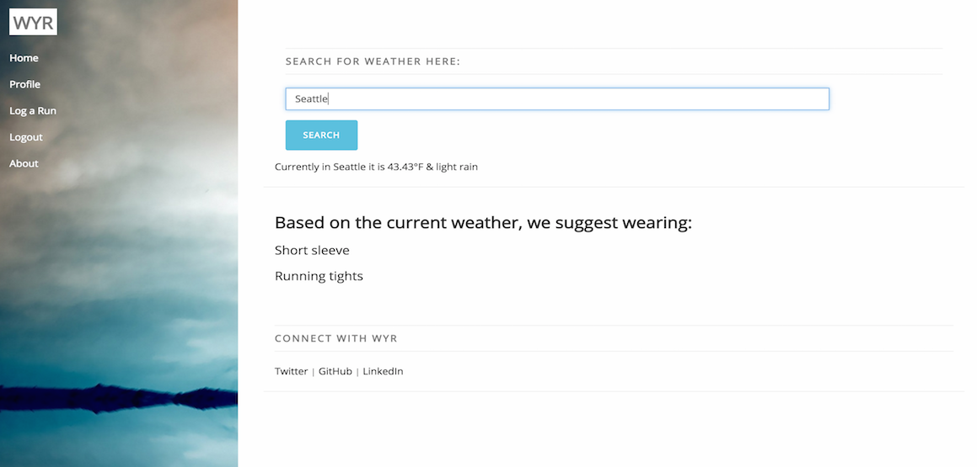
Task: Click the empty white area below footer links
Action: (614, 429)
